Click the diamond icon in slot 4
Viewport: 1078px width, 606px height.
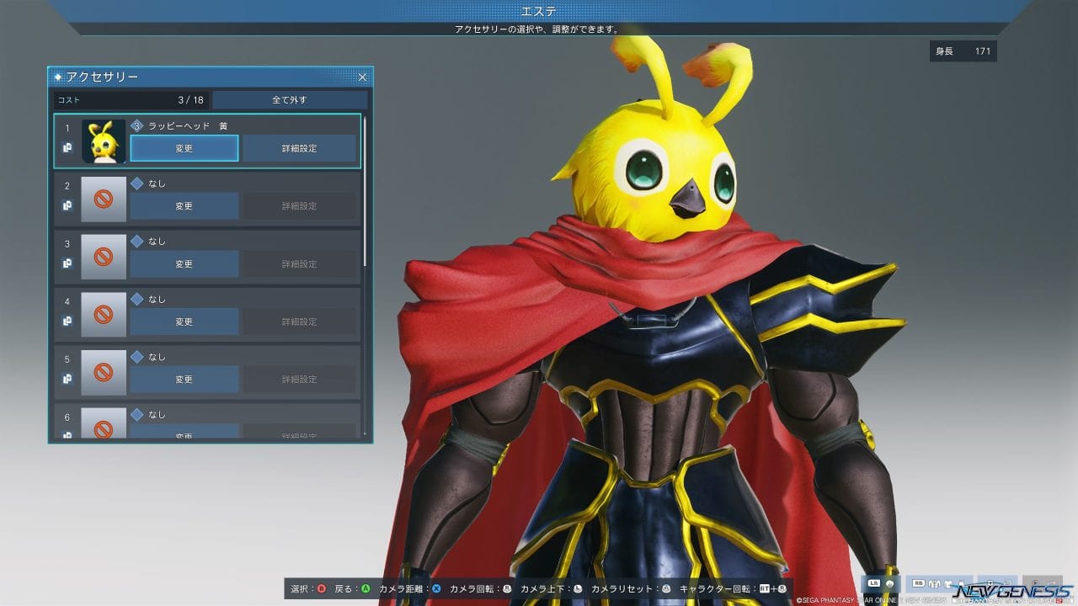tap(137, 299)
